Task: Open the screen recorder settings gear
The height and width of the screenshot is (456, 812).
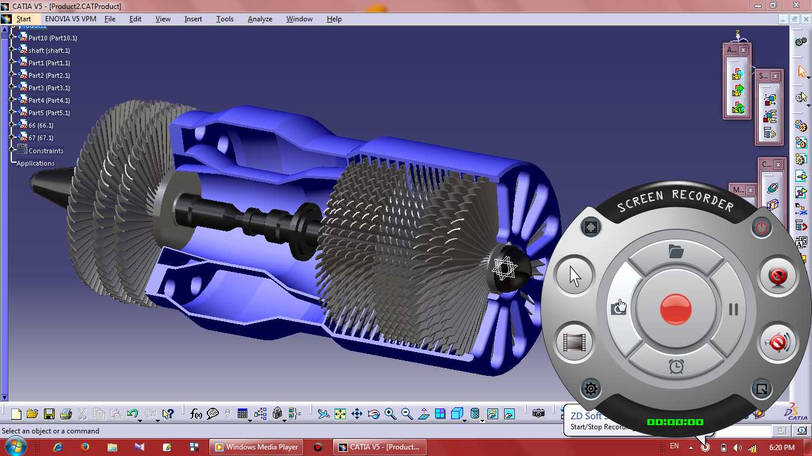Action: click(591, 389)
